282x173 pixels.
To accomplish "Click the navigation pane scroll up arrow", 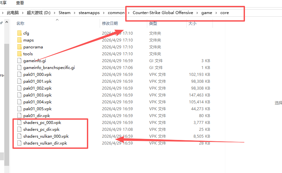I will (6, 22).
